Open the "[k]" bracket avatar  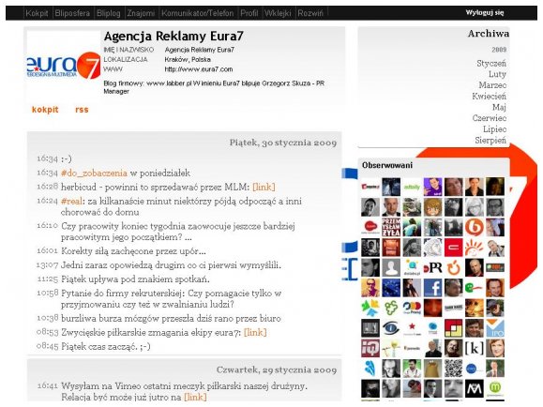[x=475, y=349]
